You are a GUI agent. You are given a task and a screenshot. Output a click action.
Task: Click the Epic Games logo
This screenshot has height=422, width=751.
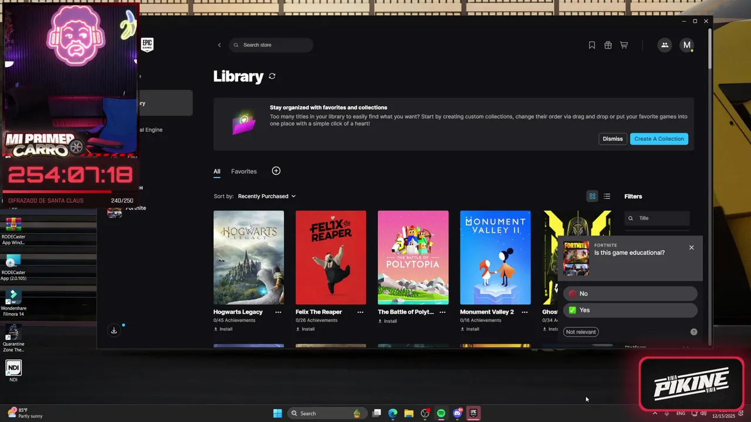tap(147, 45)
